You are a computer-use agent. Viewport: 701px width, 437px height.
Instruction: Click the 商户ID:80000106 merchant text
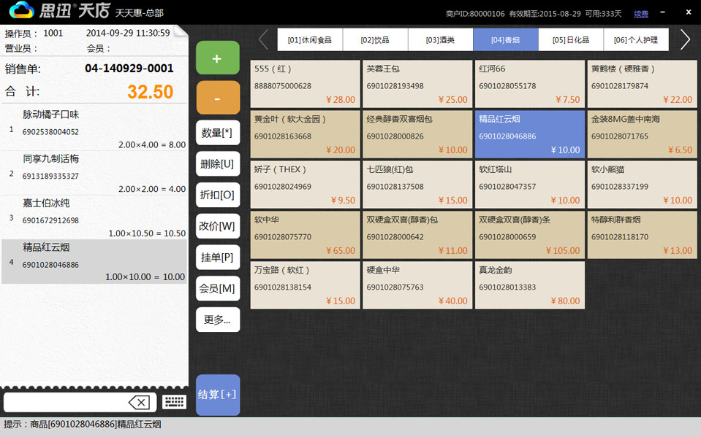click(x=475, y=14)
